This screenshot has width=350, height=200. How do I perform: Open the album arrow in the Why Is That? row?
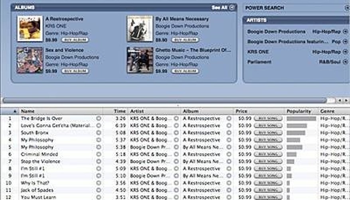point(229,183)
